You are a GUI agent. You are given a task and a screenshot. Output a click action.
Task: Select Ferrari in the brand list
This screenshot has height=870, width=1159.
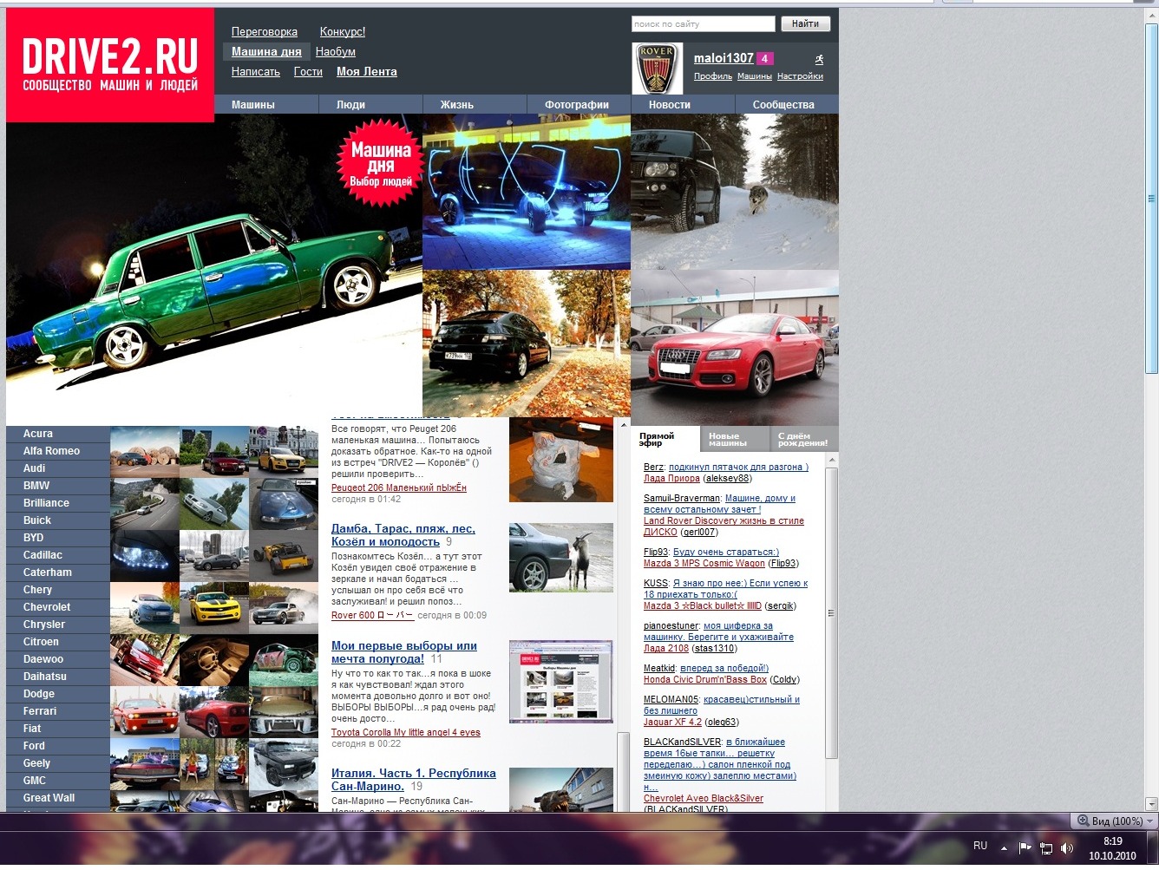(58, 711)
